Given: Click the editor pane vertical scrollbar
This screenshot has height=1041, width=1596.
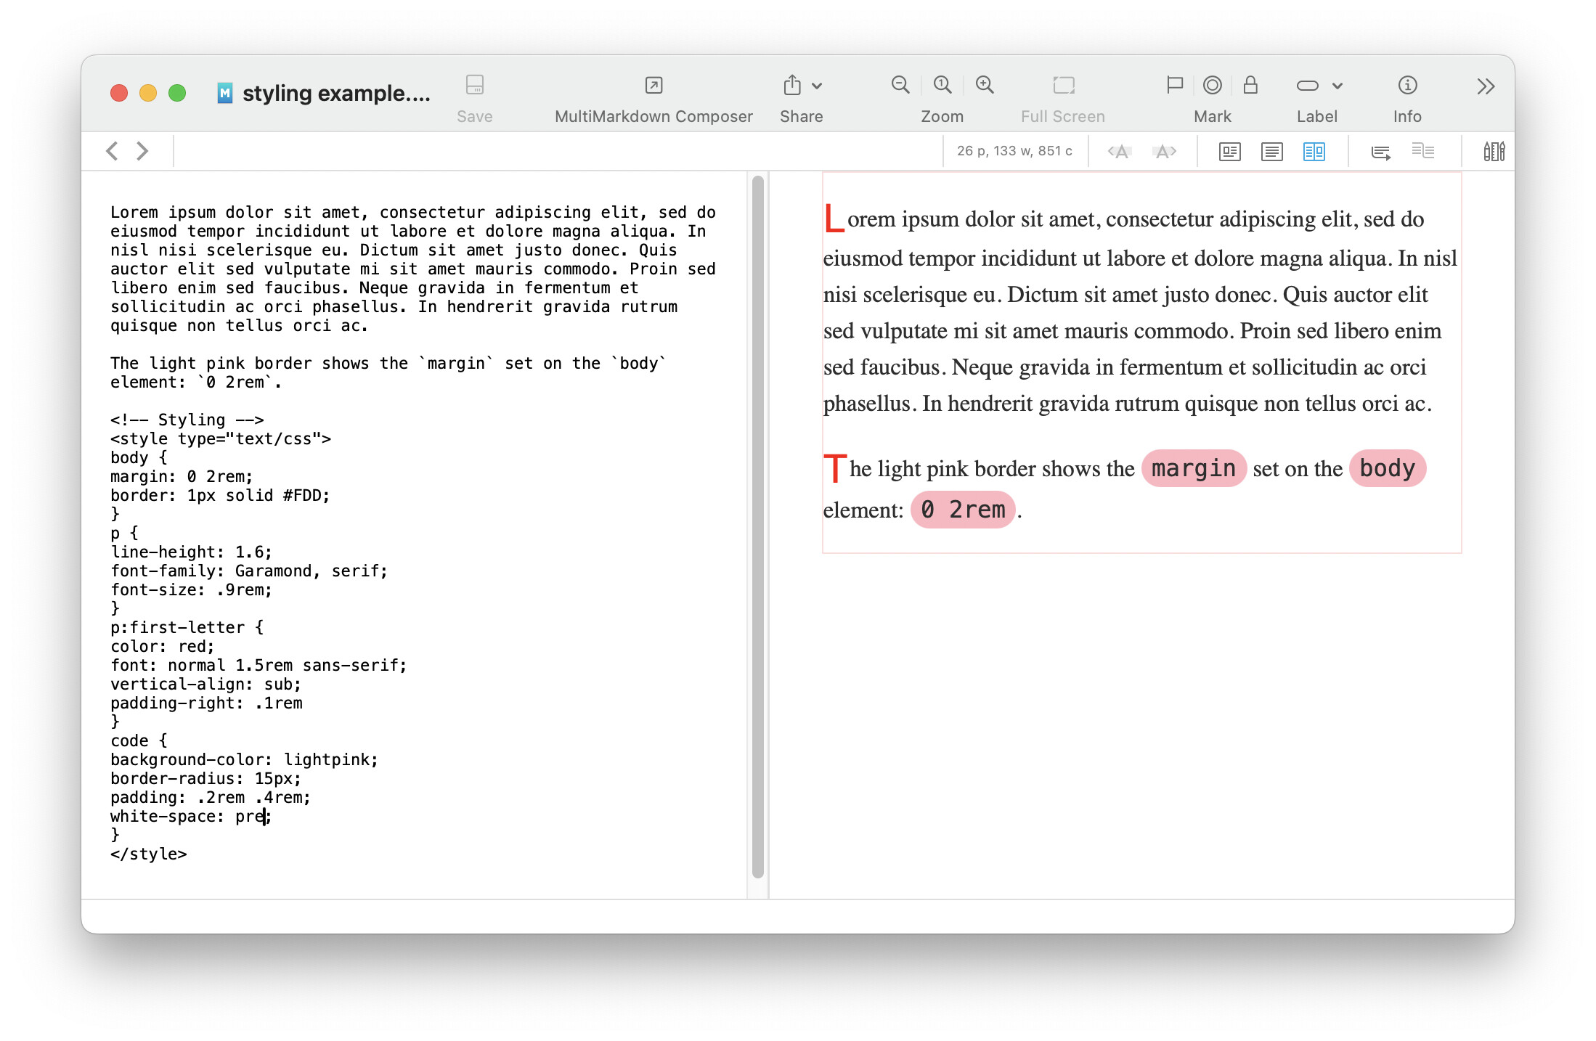Looking at the screenshot, I should pyautogui.click(x=757, y=526).
